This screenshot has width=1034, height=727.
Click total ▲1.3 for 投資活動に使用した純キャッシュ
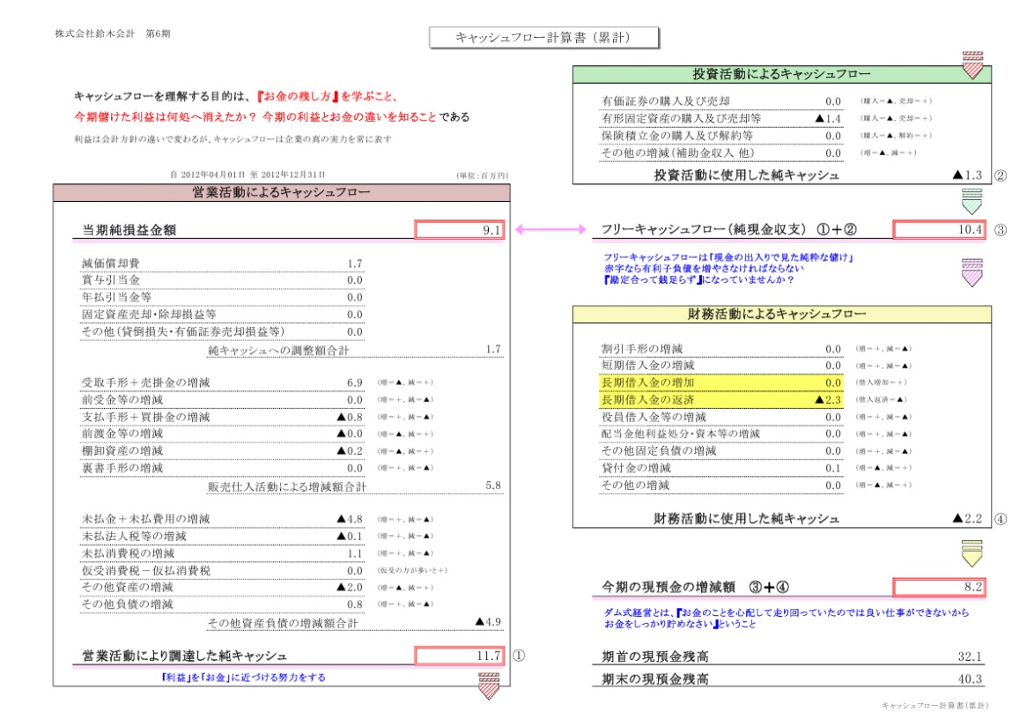click(968, 174)
